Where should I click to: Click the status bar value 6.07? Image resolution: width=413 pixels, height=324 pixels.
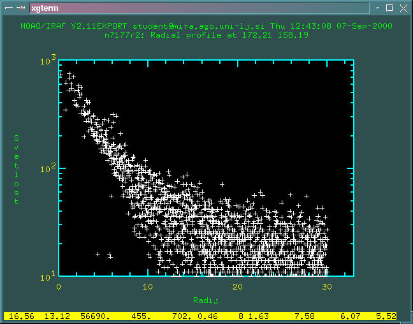click(x=351, y=316)
